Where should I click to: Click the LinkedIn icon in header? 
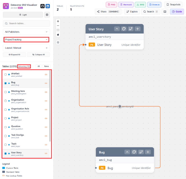(48, 6)
